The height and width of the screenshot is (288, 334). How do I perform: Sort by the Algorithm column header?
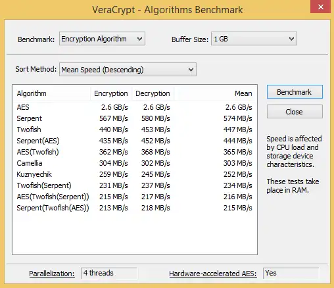[x=51, y=93]
